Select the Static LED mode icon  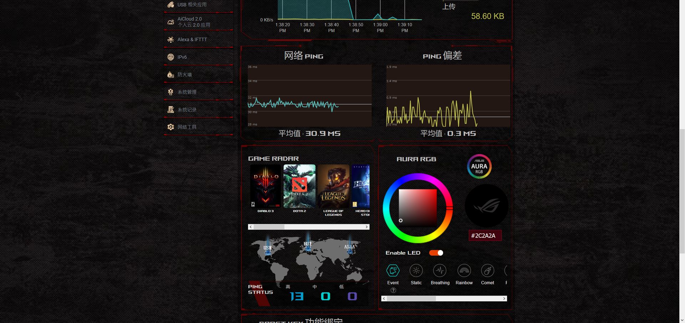point(416,271)
